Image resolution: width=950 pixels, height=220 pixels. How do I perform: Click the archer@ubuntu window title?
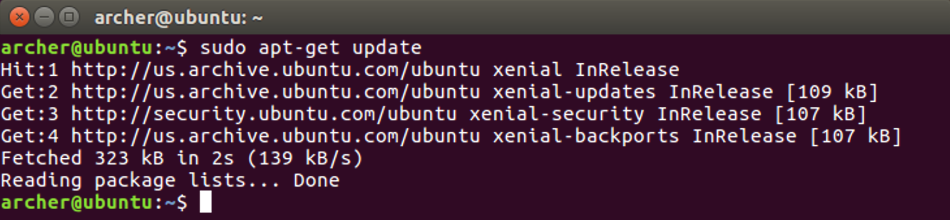tap(178, 18)
